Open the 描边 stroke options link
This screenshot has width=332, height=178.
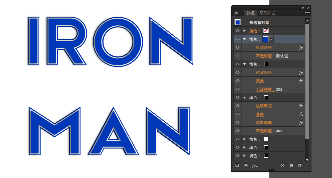coord(254,31)
